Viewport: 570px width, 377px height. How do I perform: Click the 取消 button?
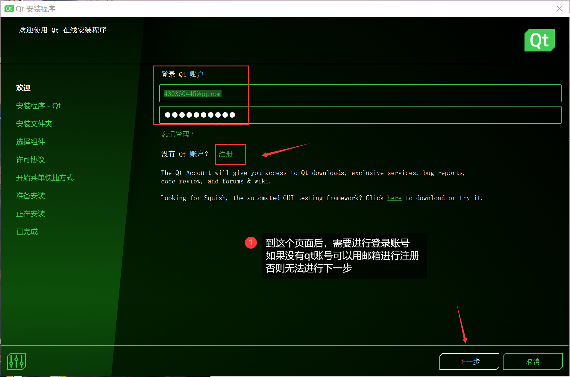click(x=533, y=361)
